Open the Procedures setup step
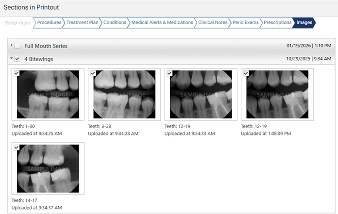Screen dimensions: 338x214 pos(49,22)
